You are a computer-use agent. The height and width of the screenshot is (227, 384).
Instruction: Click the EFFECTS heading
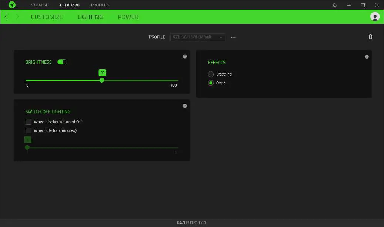point(217,62)
